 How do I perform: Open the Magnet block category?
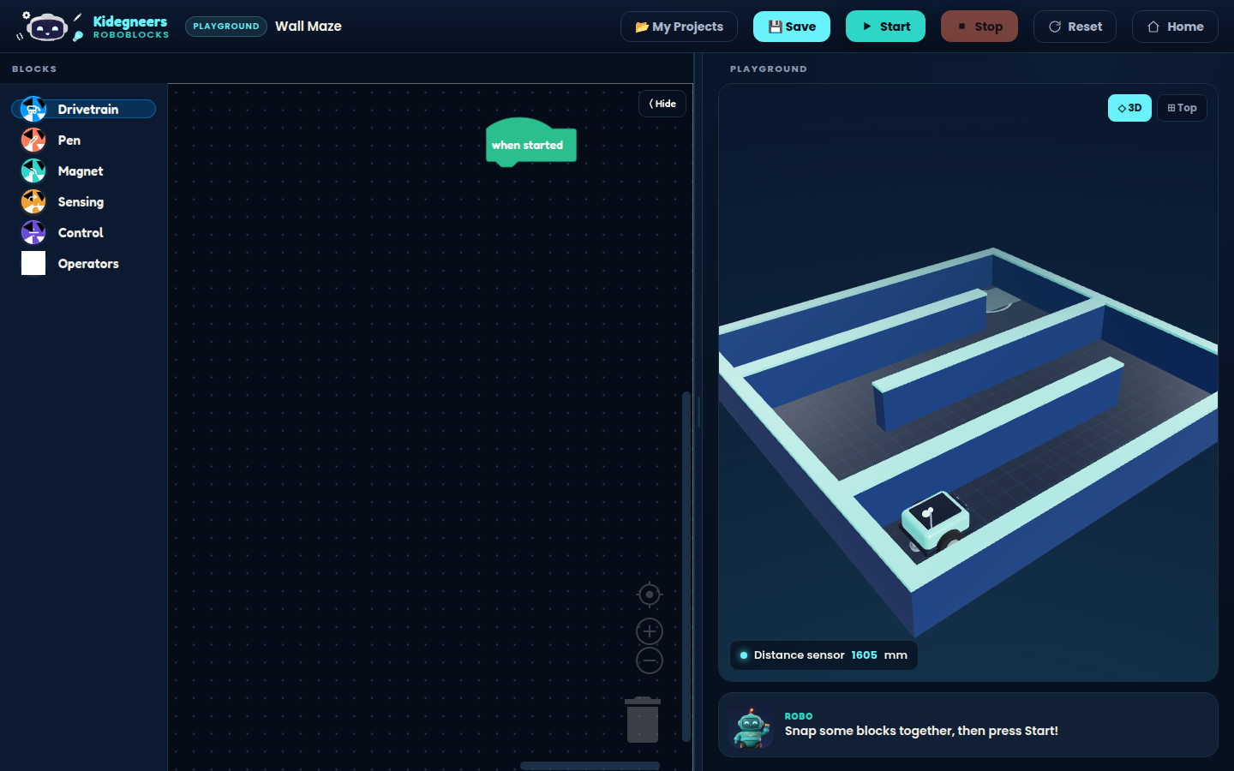[x=84, y=170]
